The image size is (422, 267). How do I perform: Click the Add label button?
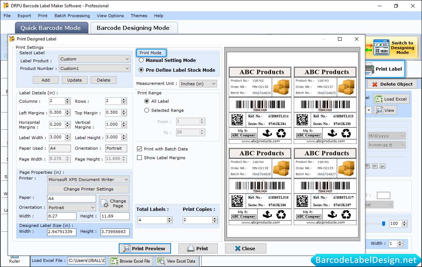46,80
